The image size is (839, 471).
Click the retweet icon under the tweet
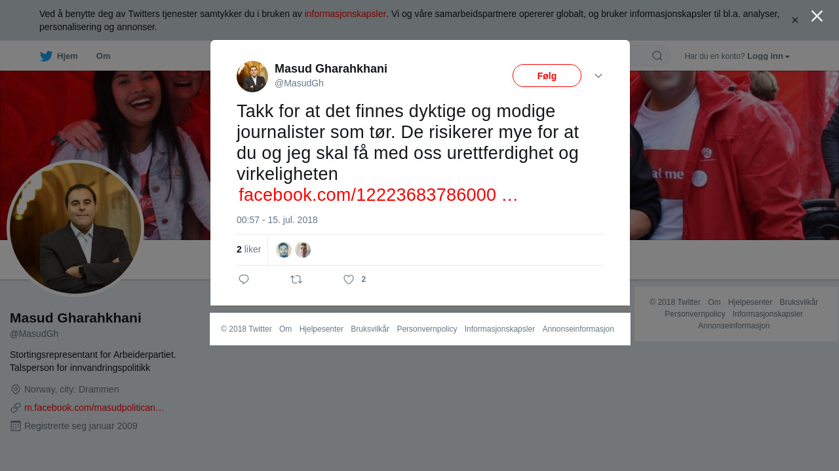296,279
